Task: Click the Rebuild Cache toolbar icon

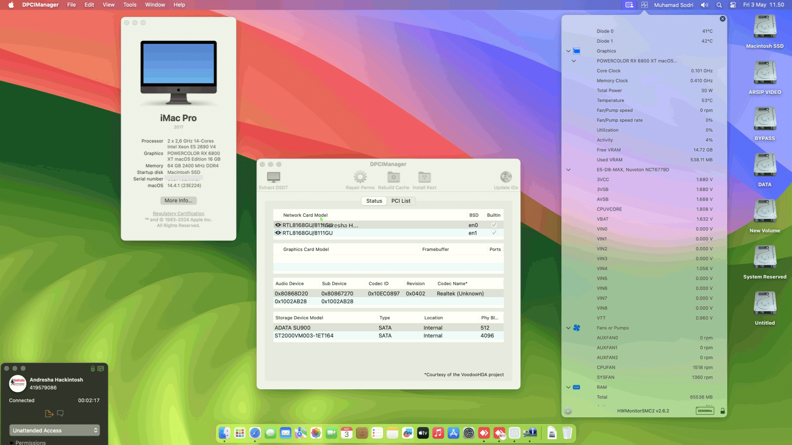Action: [x=394, y=177]
